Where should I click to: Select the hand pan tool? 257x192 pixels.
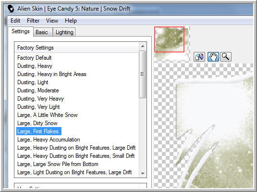point(213,57)
